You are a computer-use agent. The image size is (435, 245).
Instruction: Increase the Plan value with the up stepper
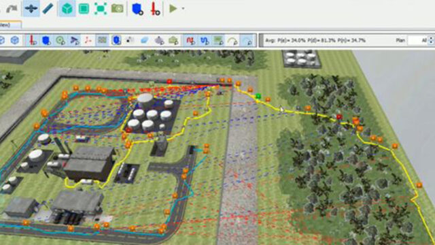coord(431,38)
